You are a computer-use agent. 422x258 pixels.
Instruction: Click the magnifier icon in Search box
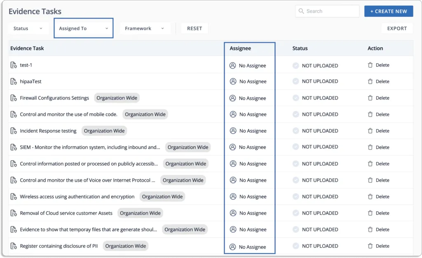[301, 11]
